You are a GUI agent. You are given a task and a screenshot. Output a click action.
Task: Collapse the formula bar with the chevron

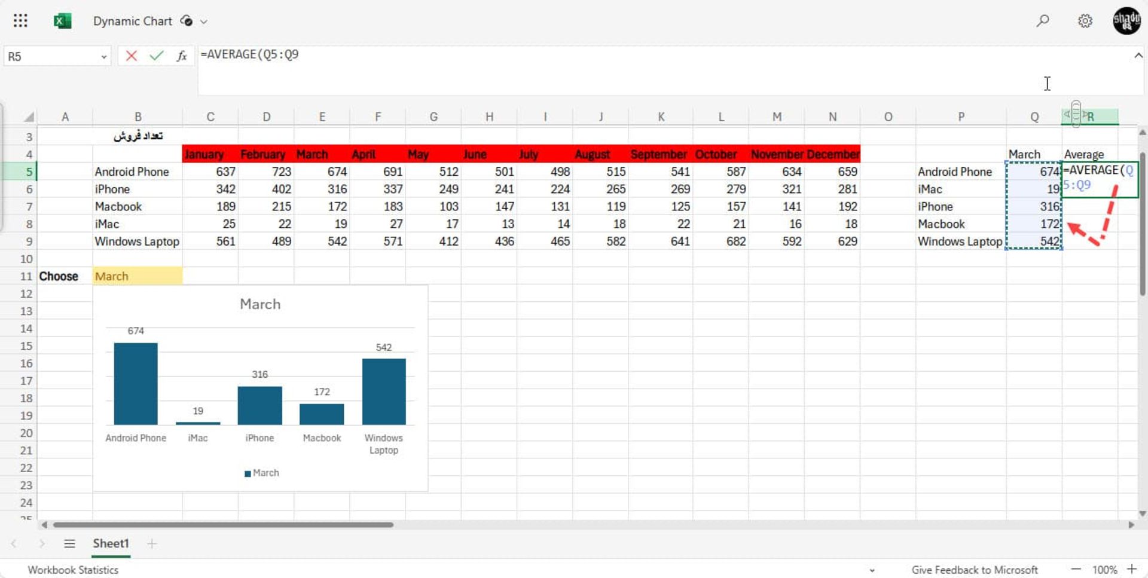click(x=1138, y=56)
